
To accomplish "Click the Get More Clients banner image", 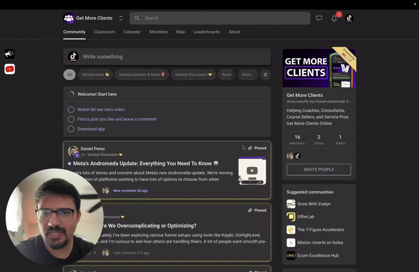I will pos(319,68).
